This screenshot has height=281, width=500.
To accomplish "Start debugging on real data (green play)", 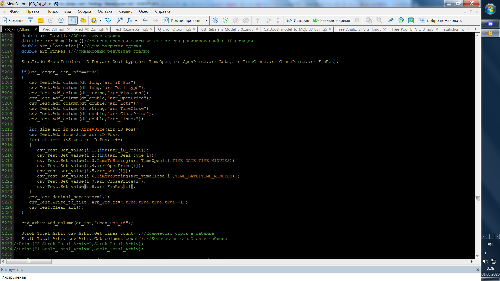I will click(226, 20).
